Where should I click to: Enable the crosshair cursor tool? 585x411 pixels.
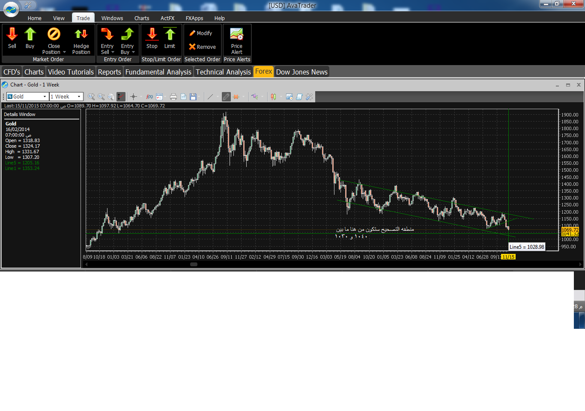(134, 97)
